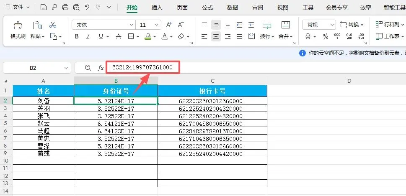Viewport: 406px width, 196px height.
Task: Select row 5 header
Action: pyautogui.click(x=6, y=123)
